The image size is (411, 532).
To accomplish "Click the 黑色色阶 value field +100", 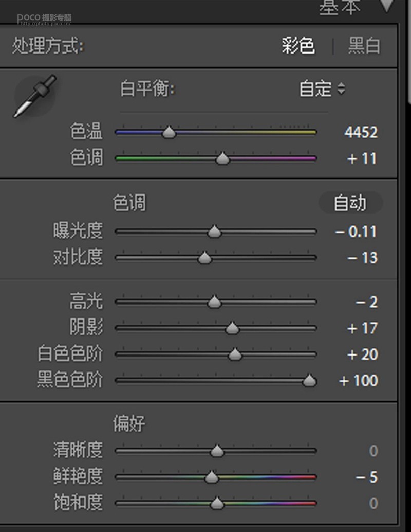I will click(x=359, y=381).
